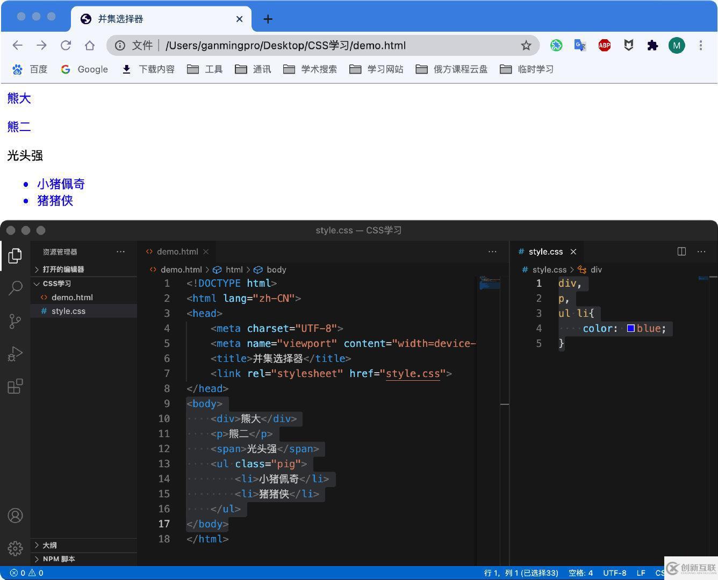Image resolution: width=718 pixels, height=580 pixels.
Task: Click the site info icon in address bar
Action: 120,46
